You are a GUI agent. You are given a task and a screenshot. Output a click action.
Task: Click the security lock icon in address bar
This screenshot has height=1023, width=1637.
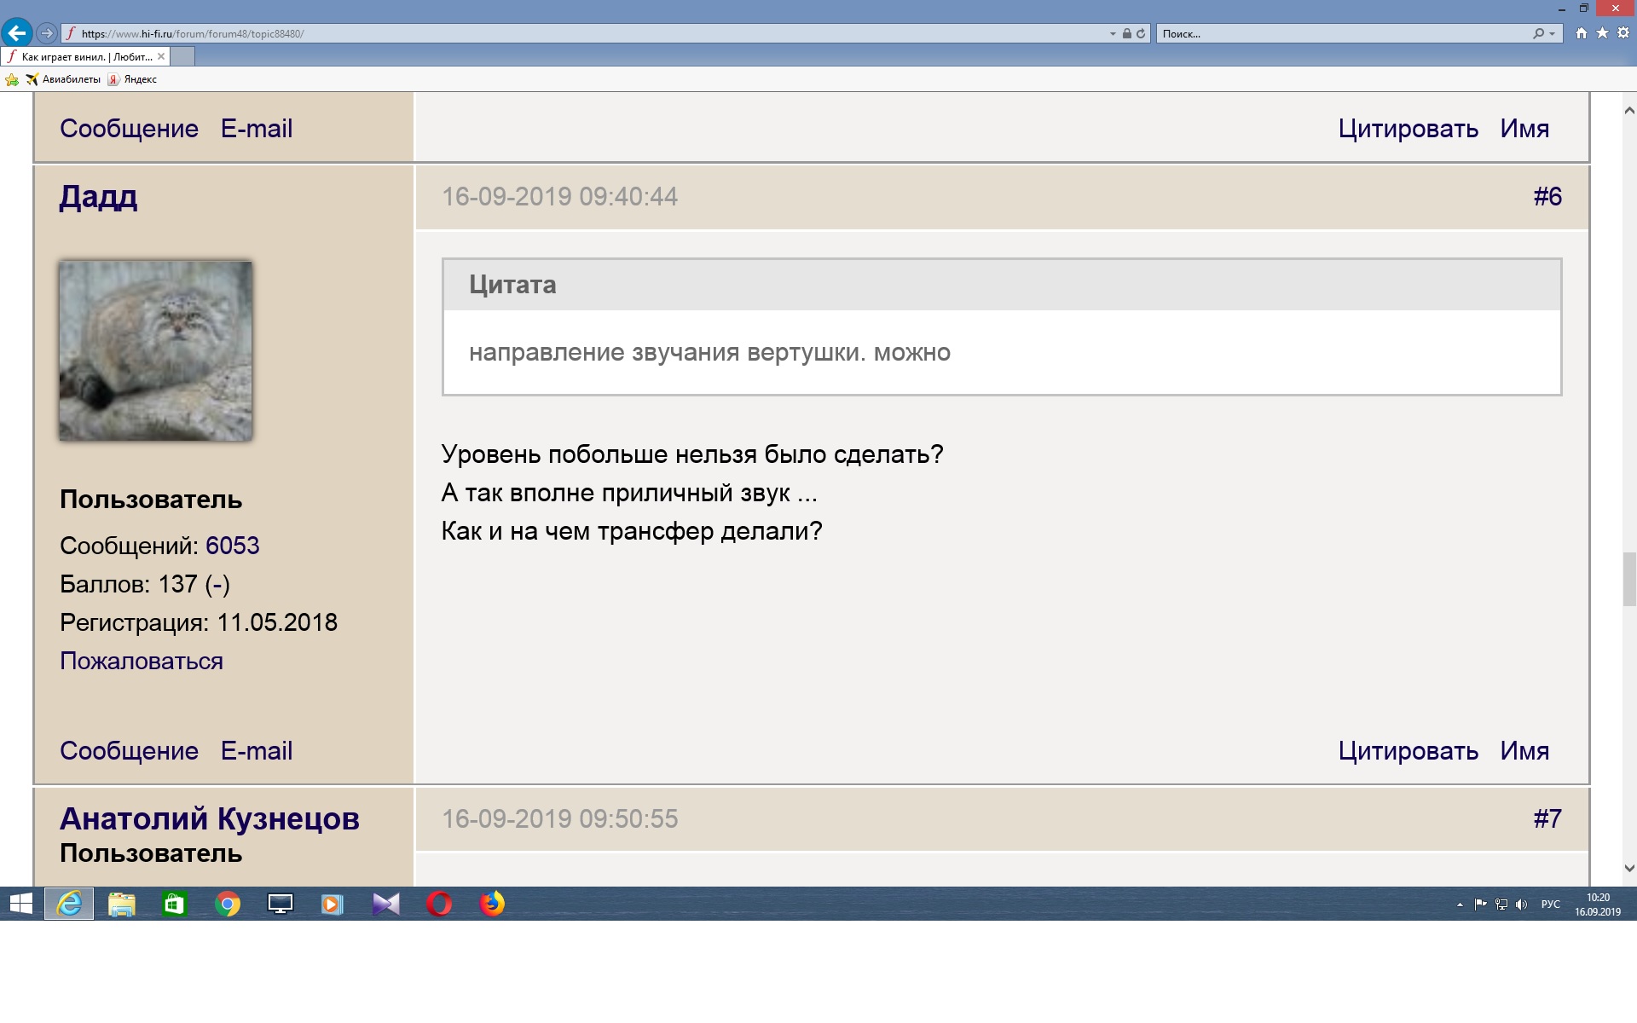point(1127,34)
